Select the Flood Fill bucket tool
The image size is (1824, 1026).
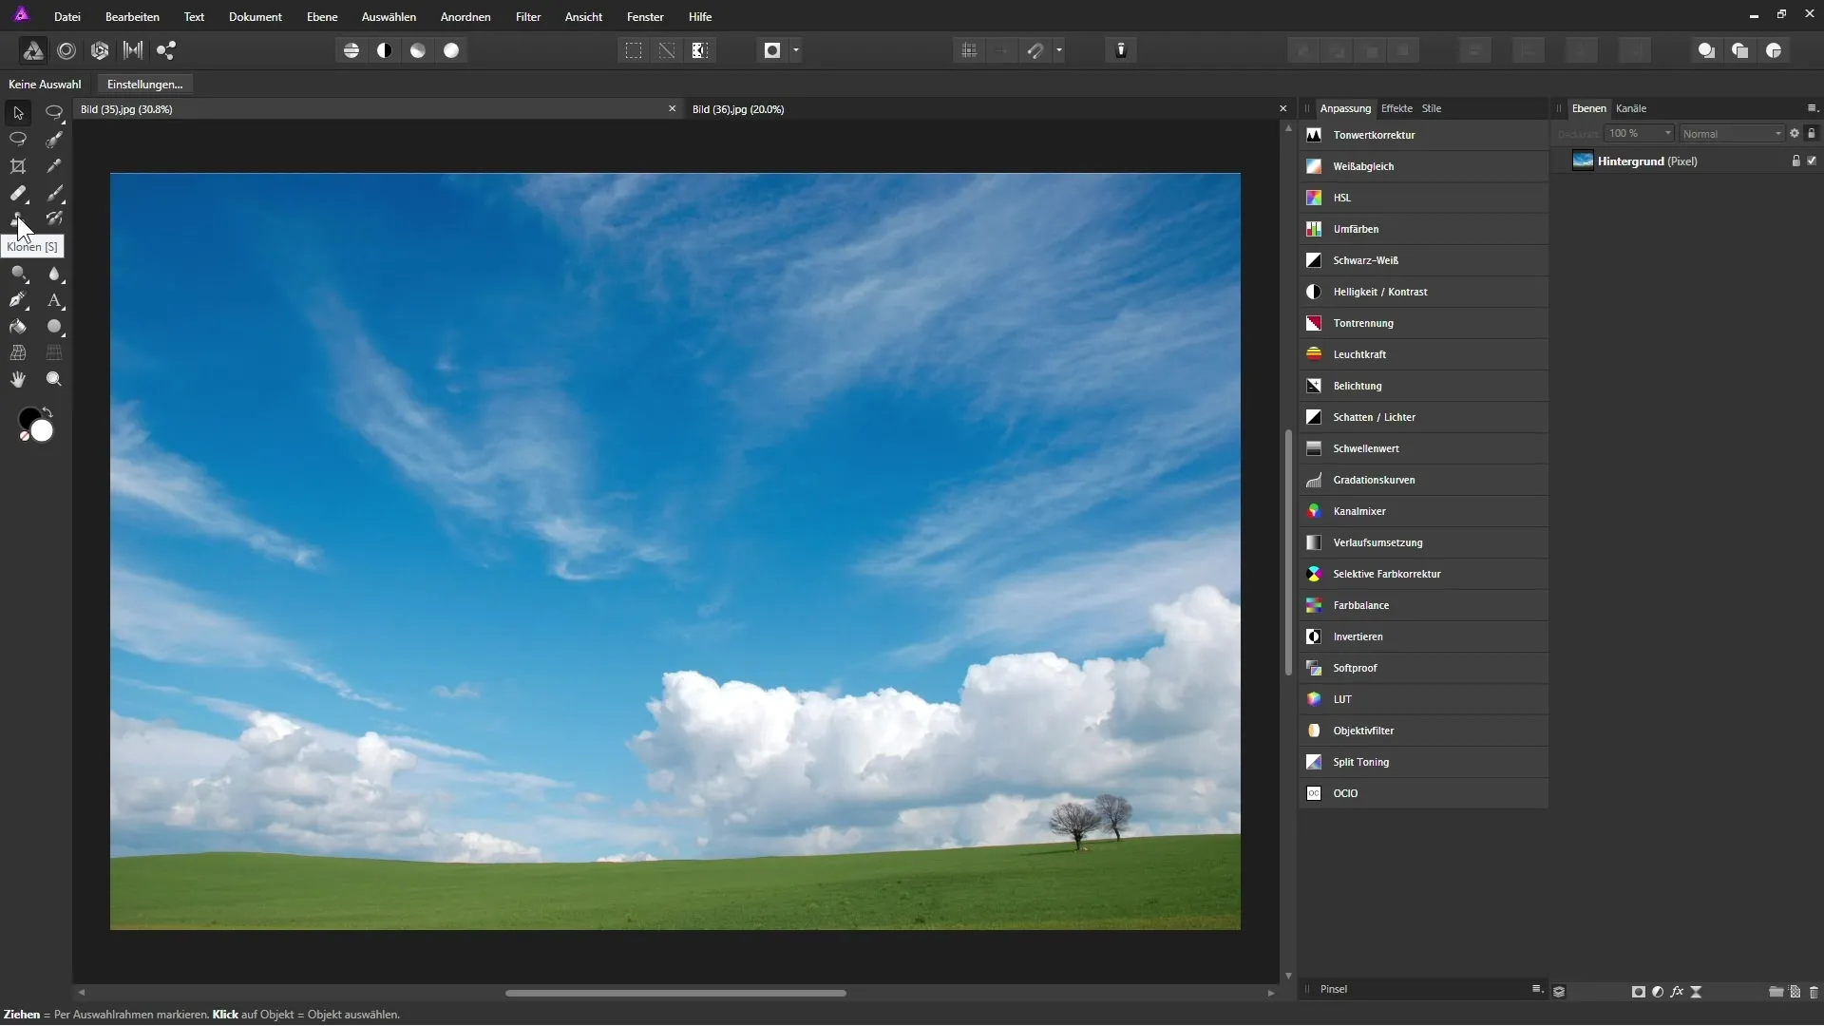point(18,327)
